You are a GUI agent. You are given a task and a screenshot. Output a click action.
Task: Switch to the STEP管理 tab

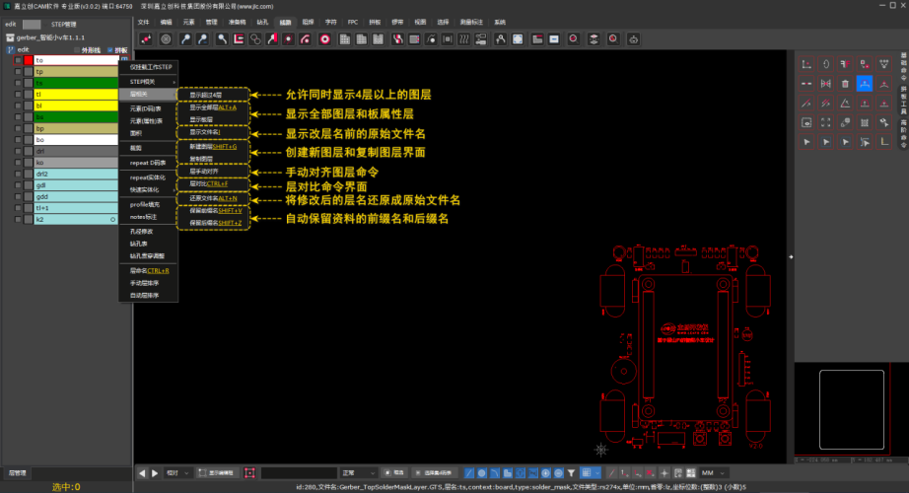click(64, 25)
